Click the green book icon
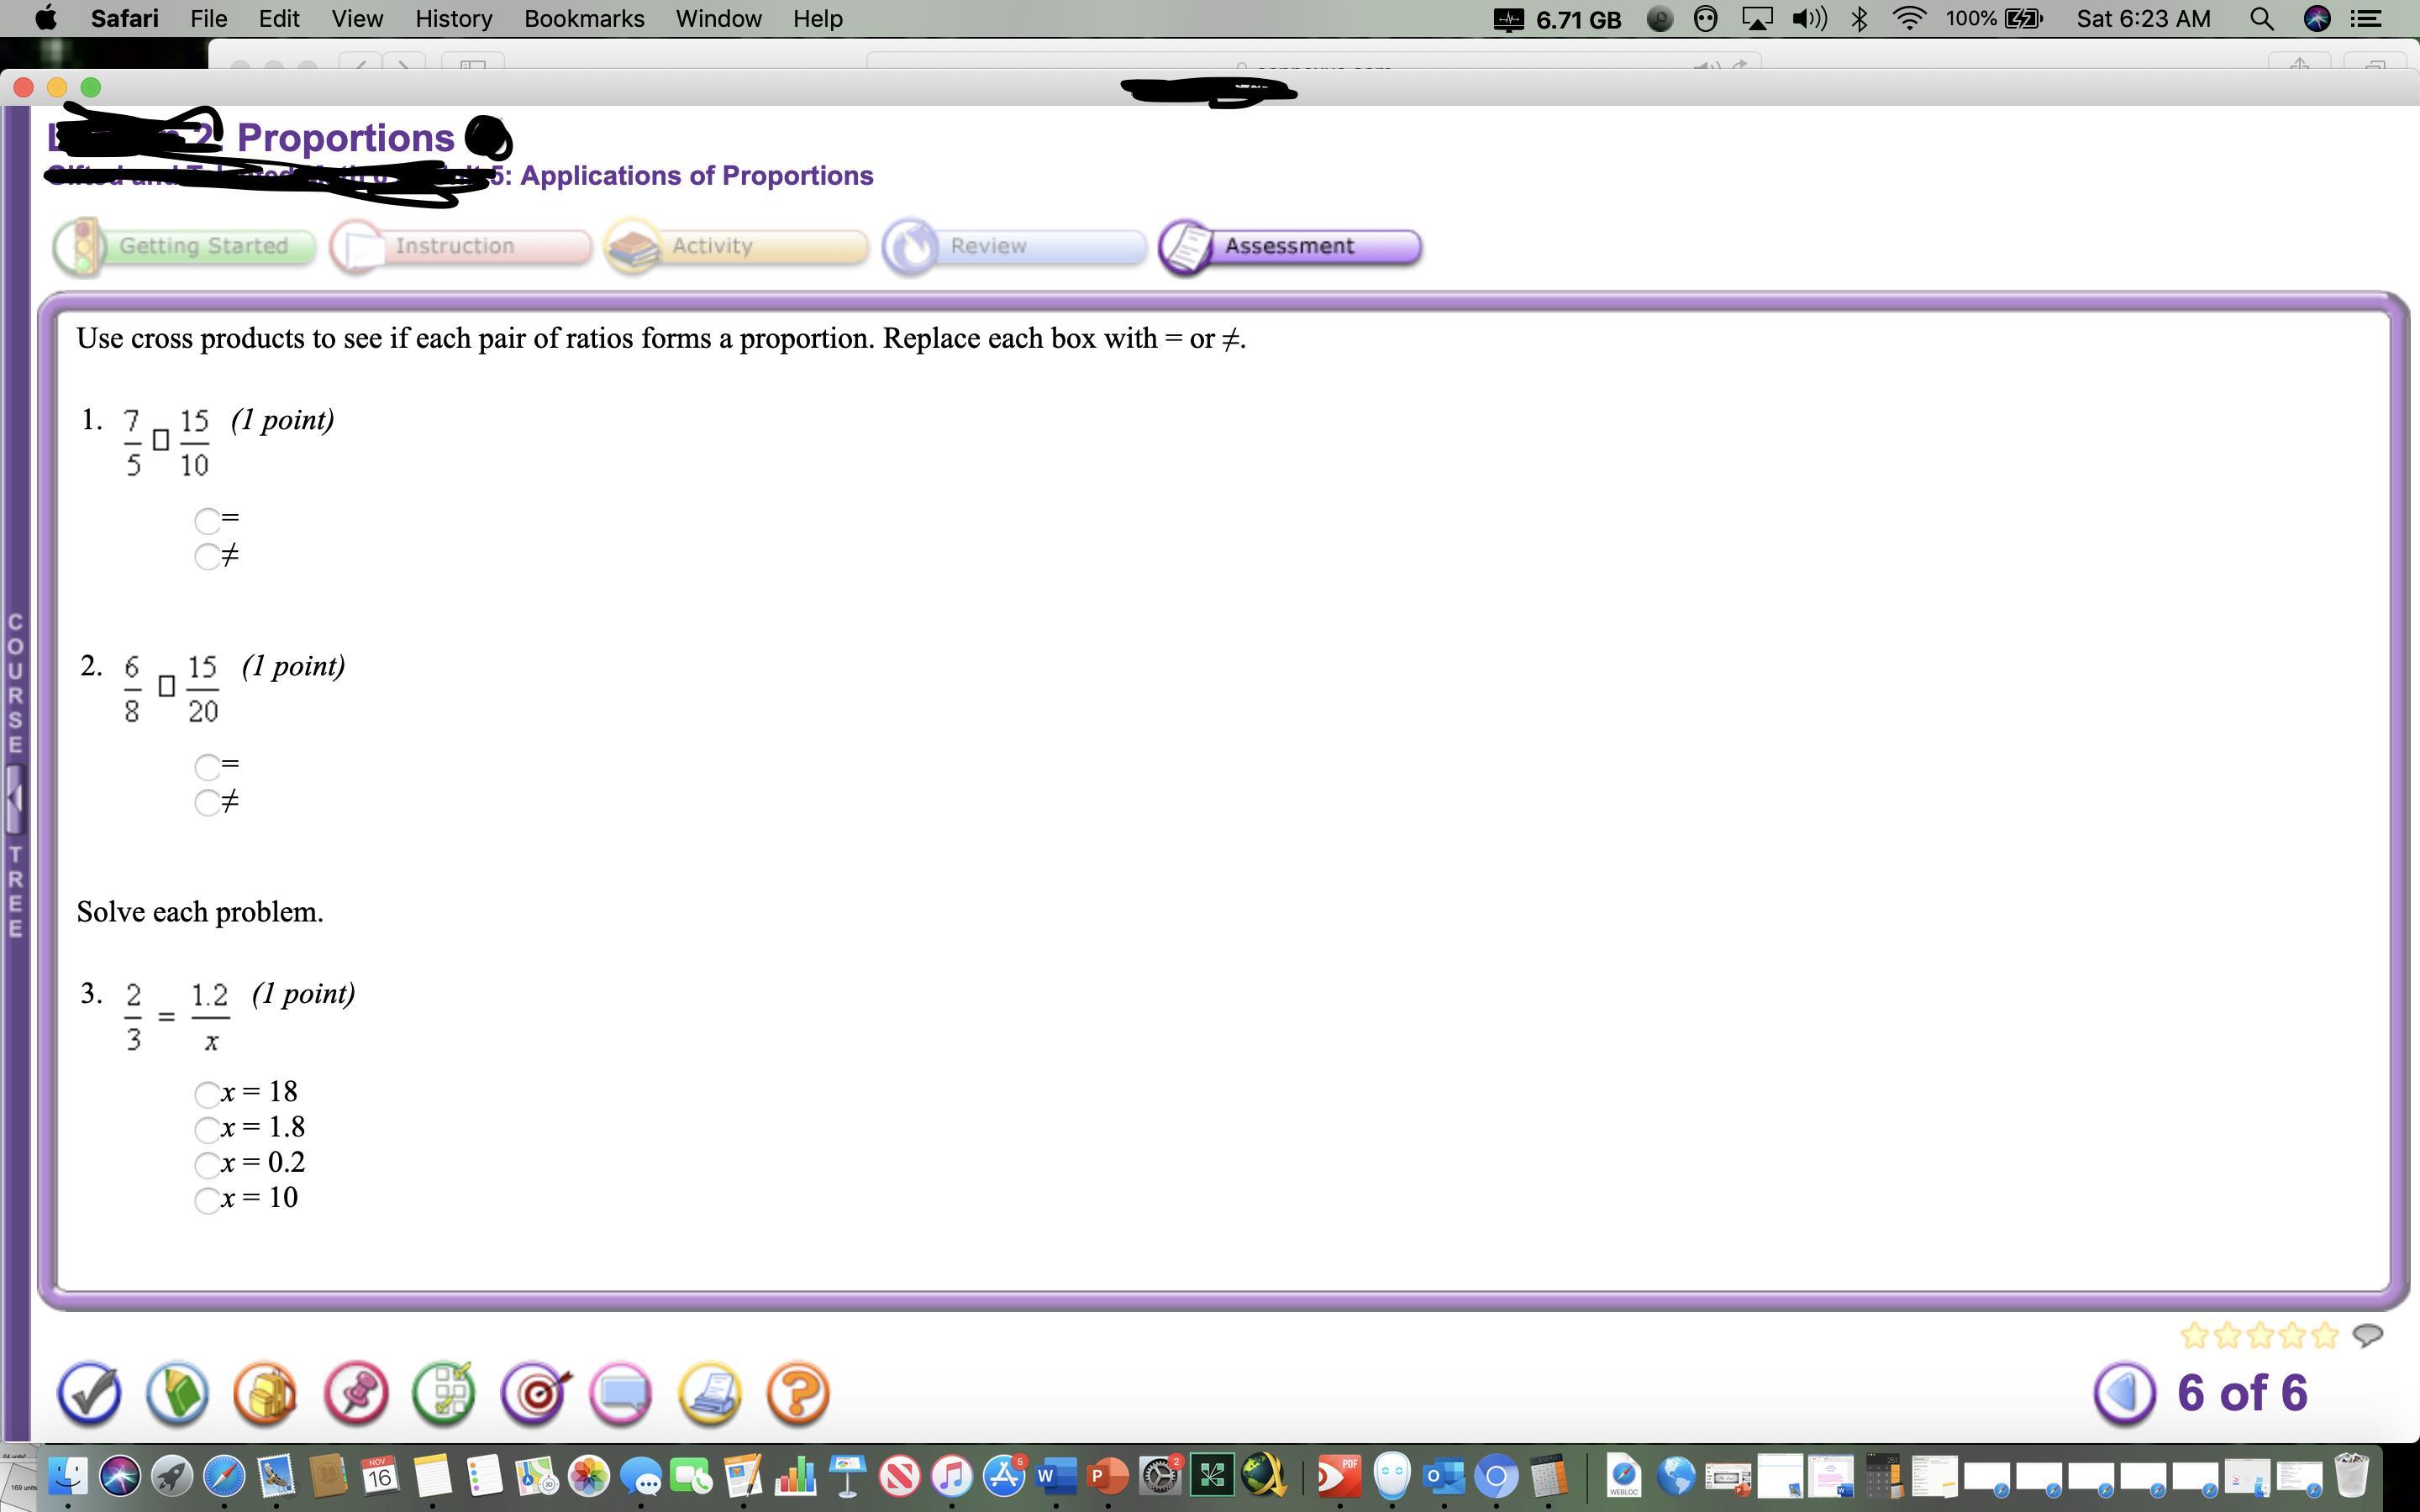The width and height of the screenshot is (2420, 1512). point(178,1392)
